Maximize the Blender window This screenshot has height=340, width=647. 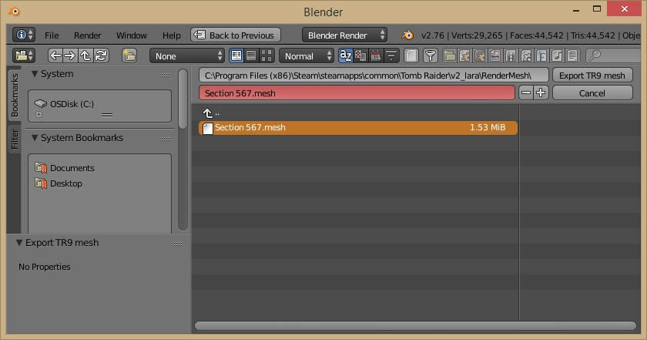[x=597, y=8]
